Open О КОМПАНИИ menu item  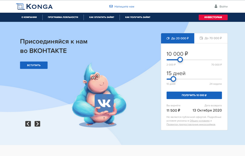coord(29,17)
